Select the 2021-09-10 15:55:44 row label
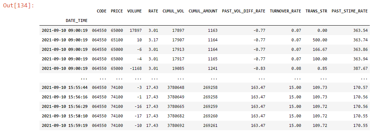Screen dimensions: 376x132 pos(65,87)
